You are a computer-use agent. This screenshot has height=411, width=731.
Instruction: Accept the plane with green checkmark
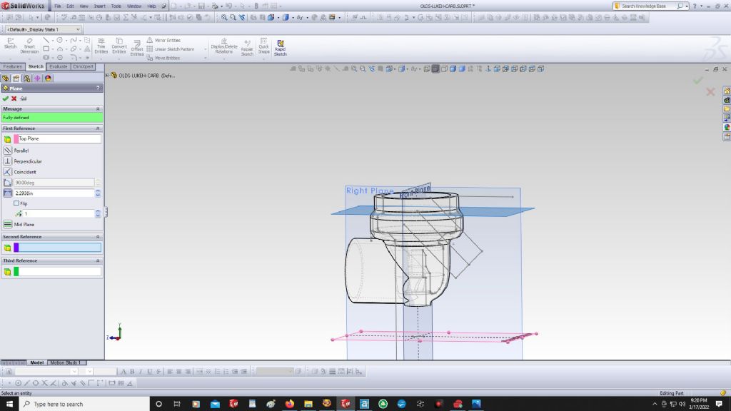[6, 98]
